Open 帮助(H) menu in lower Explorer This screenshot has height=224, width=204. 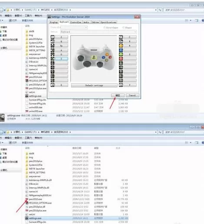39,138
